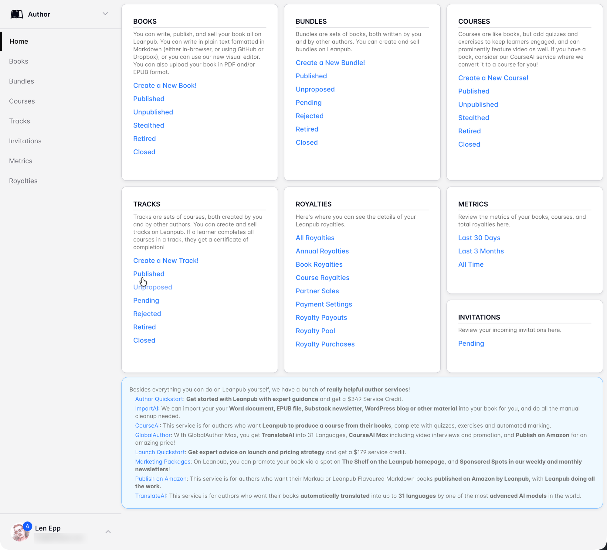Open Last 30 Days metrics
607x550 pixels.
479,238
